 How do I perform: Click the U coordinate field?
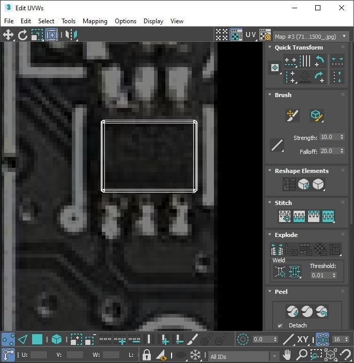pos(38,355)
